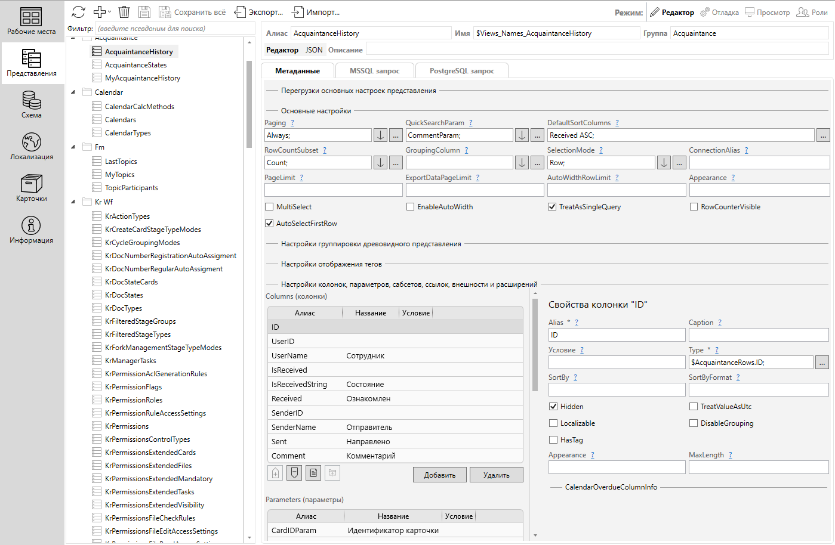Open the SelectionMode dropdown arrow
The image size is (835, 545).
pos(664,163)
